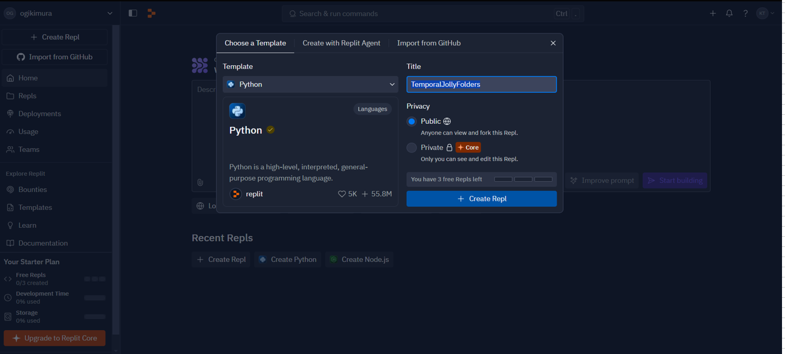This screenshot has width=785, height=354.
Task: Open Deployments in the sidebar
Action: click(x=40, y=114)
